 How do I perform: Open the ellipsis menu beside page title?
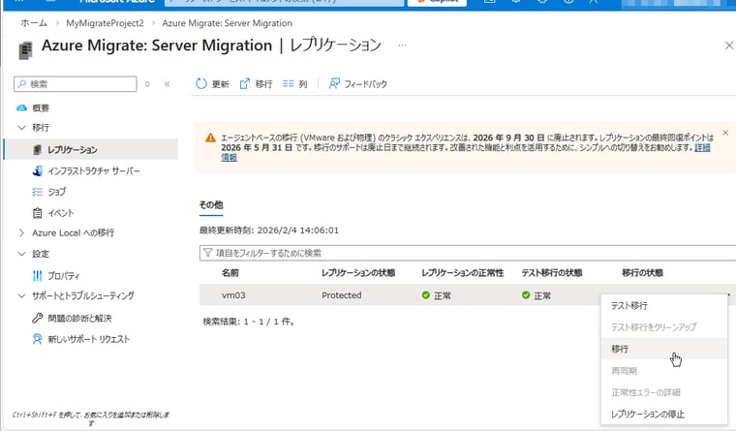coord(402,46)
